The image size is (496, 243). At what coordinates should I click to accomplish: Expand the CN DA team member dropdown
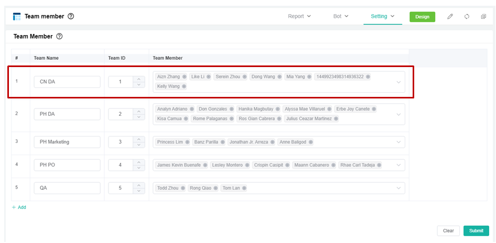(398, 82)
